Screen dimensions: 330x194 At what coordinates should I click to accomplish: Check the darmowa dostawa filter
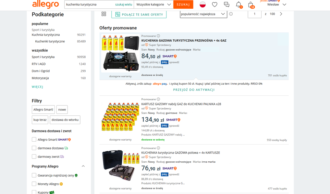[x=33, y=148]
